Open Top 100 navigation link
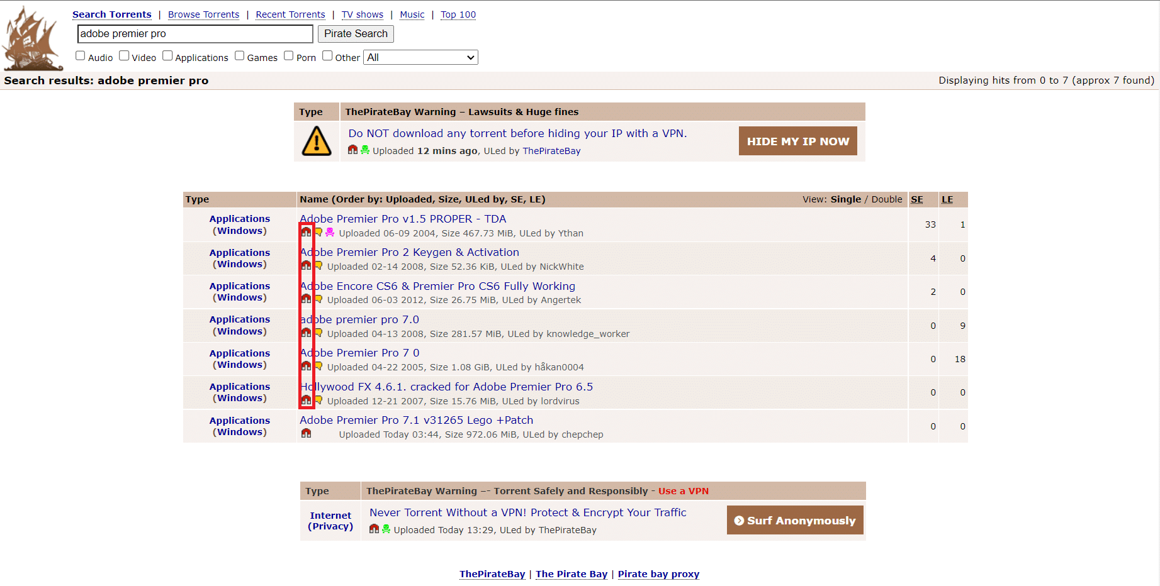 pyautogui.click(x=458, y=14)
